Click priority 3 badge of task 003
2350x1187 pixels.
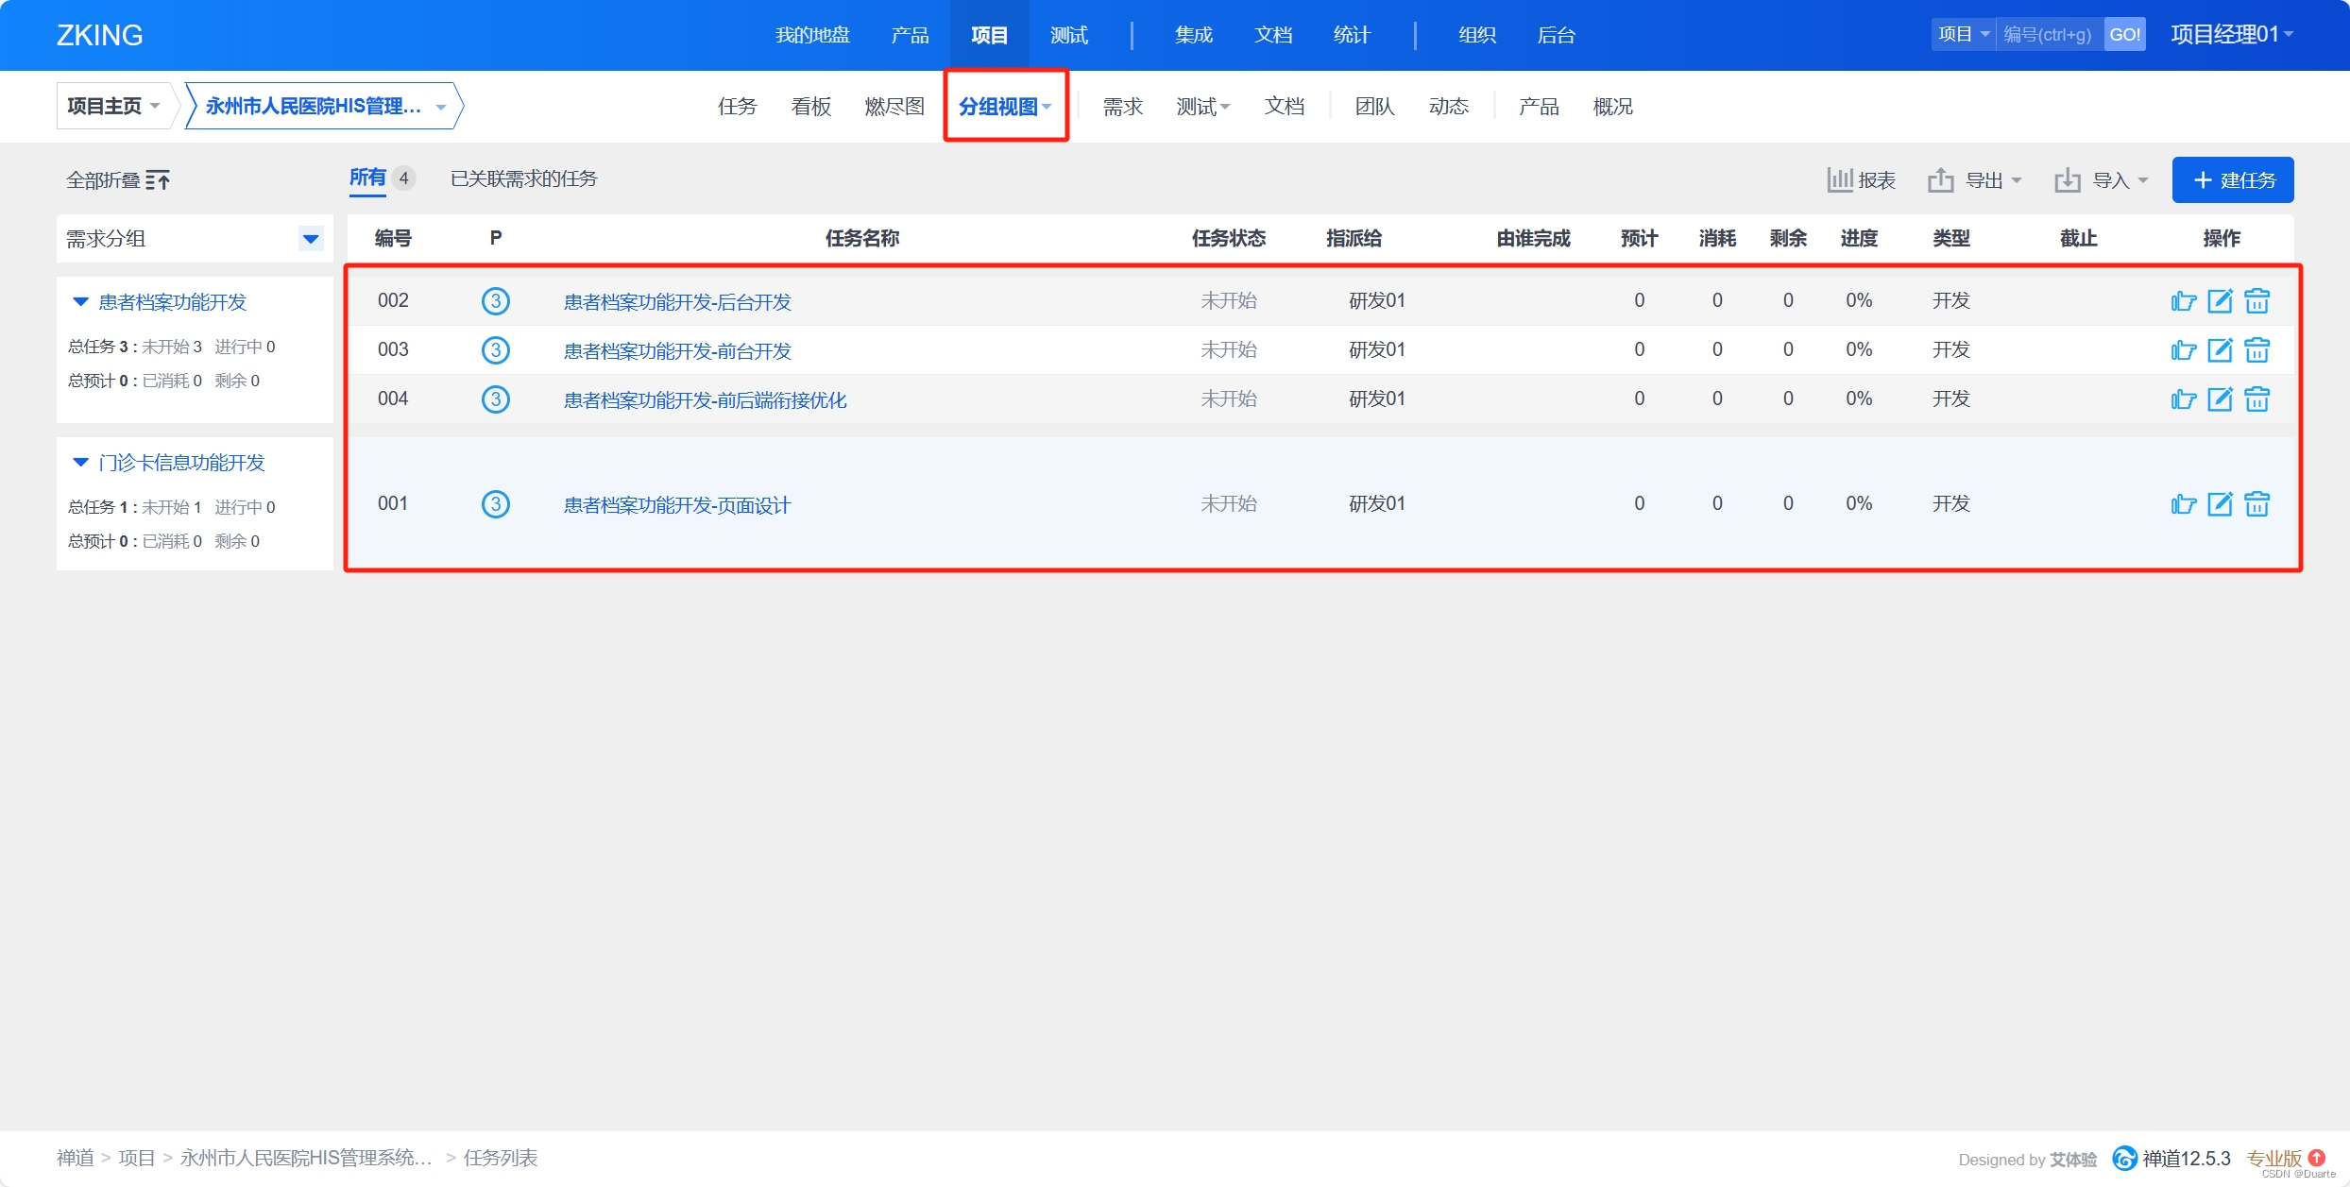[x=496, y=350]
